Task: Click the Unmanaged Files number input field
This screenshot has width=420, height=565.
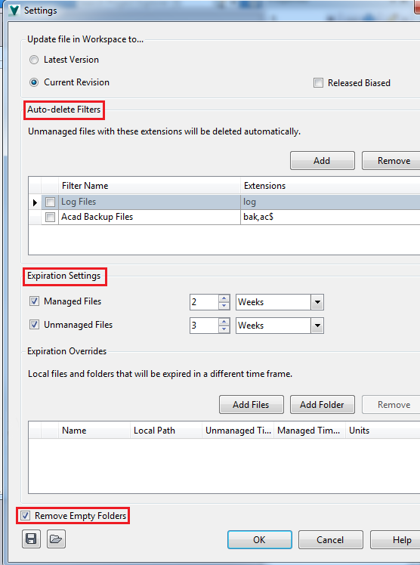Action: point(204,326)
